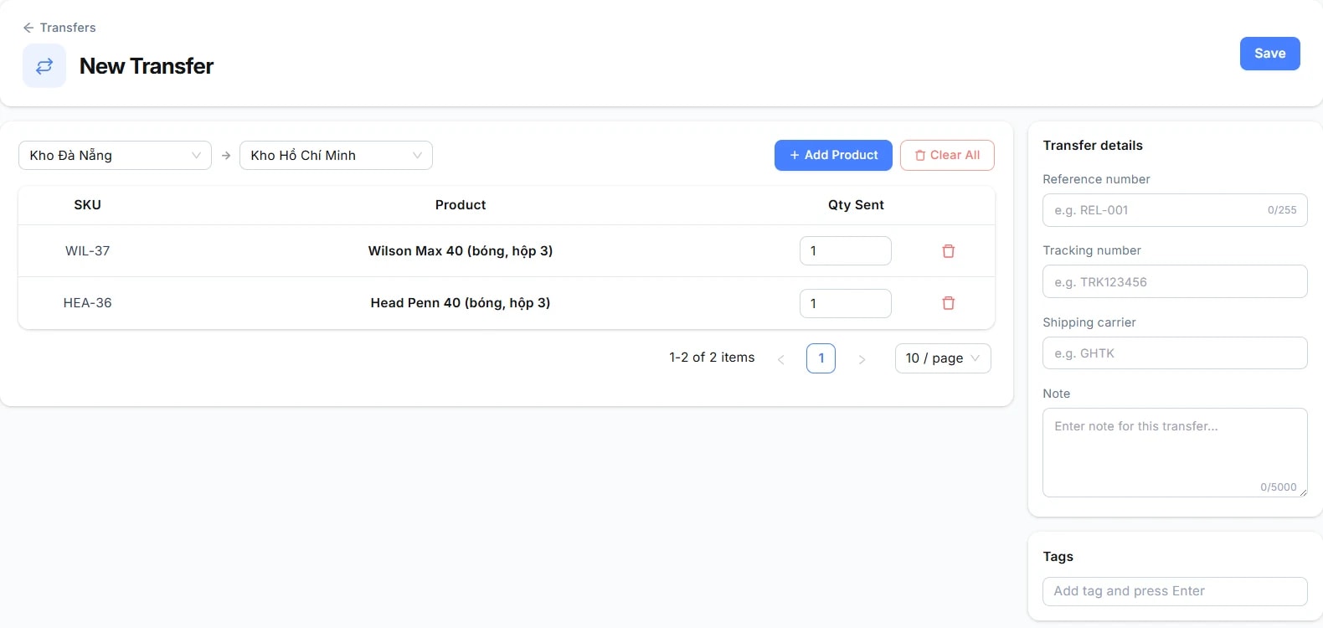This screenshot has height=628, width=1323.
Task: Click the Qty Sent column header
Action: click(x=856, y=205)
